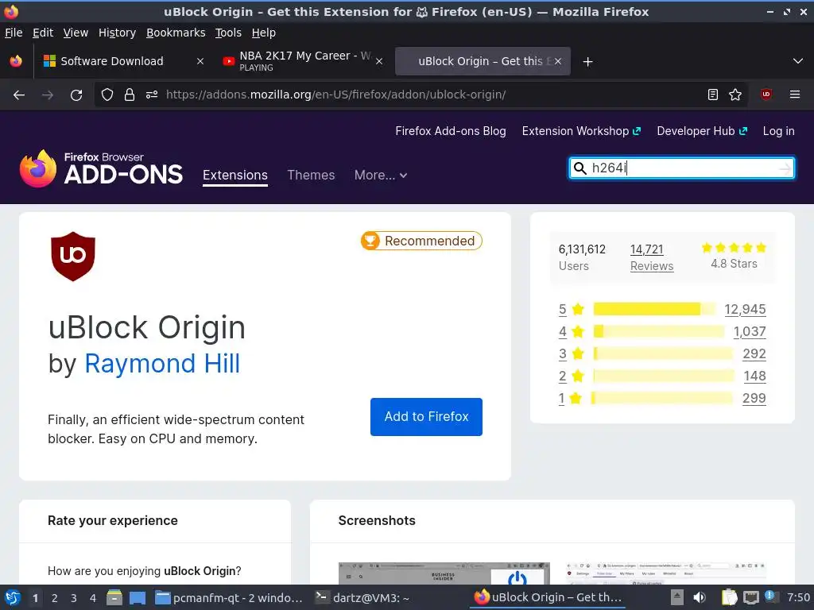Reload the current page
Image resolution: width=814 pixels, height=610 pixels.
[x=76, y=95]
